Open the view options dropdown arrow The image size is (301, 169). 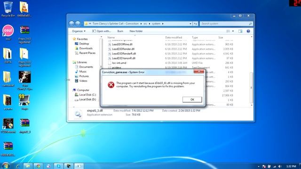233,31
